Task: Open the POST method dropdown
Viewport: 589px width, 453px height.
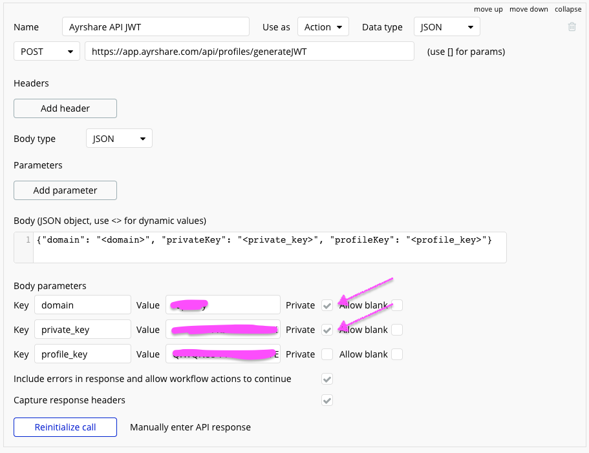Action: [x=47, y=52]
